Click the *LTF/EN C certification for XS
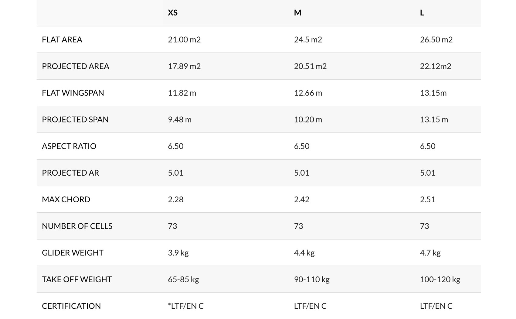516x319 pixels. pyautogui.click(x=186, y=306)
